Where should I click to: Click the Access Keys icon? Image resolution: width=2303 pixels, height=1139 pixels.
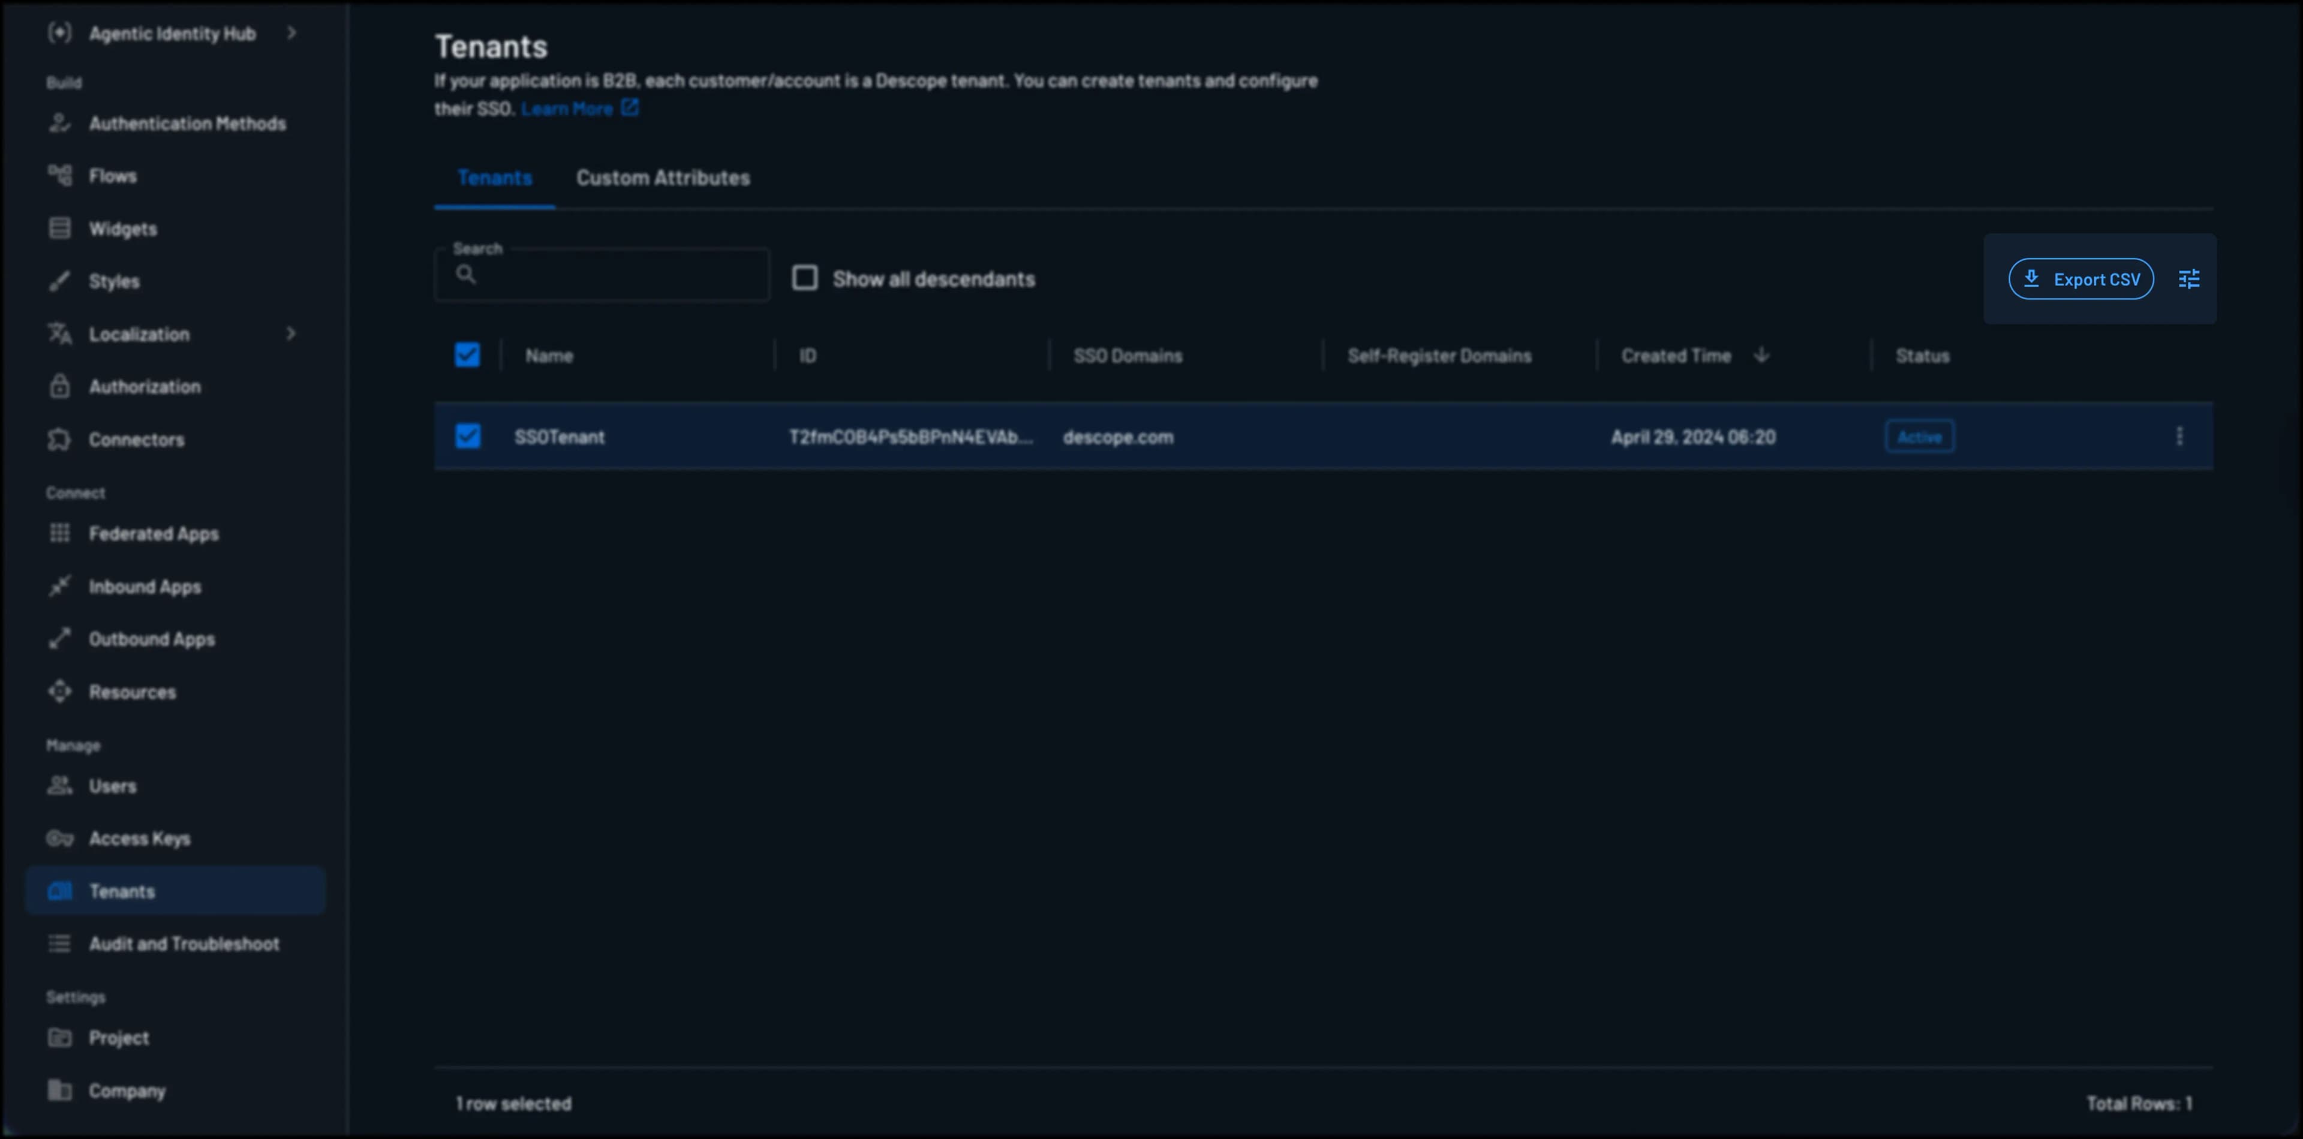click(x=59, y=838)
